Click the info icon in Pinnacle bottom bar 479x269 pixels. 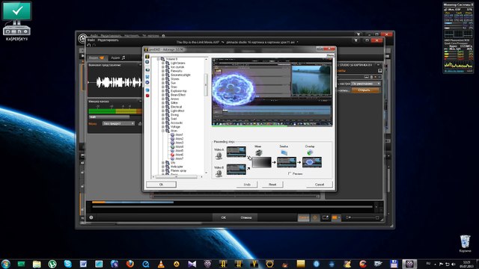click(x=91, y=217)
